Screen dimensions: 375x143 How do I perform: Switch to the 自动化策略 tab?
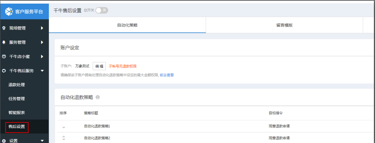coord(127,25)
